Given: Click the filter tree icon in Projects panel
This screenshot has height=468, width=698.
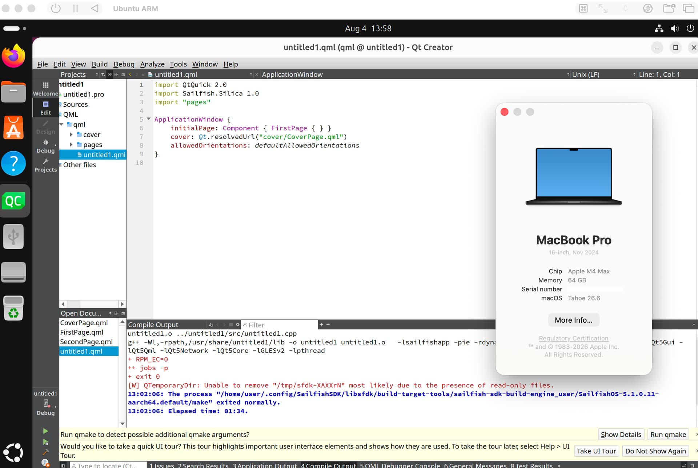Looking at the screenshot, I should click(103, 74).
